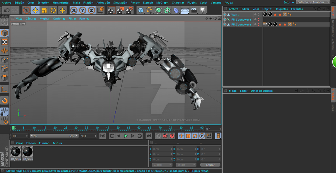This screenshot has width=336, height=173.
Task: Enable the Polygons mode icon
Action: click(x=5, y=78)
